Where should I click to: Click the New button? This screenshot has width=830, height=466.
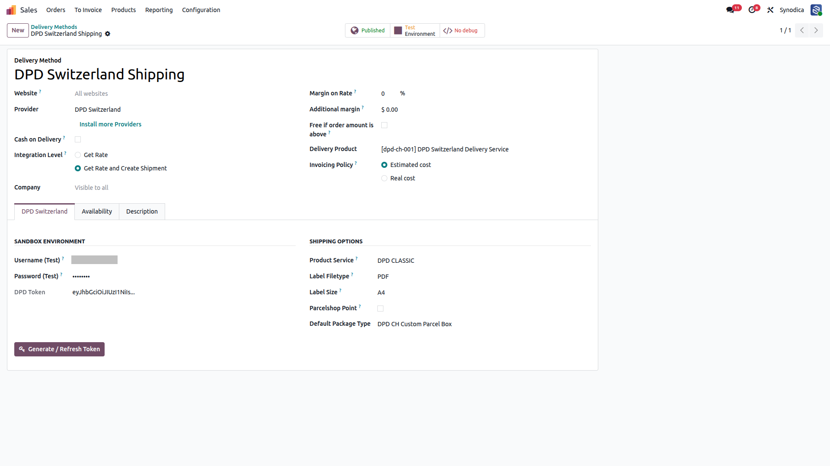tap(18, 30)
